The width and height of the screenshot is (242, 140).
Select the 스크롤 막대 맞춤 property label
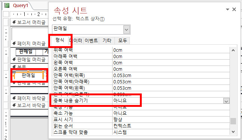coord(71,132)
